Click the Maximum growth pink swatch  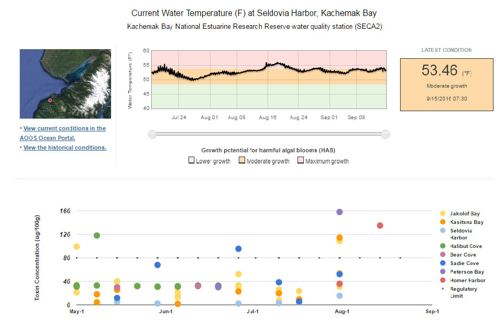click(301, 161)
